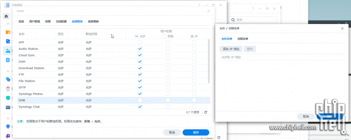
Task: Click the refresh icon behind the Vant dialog
Action: pyautogui.click(x=219, y=137)
